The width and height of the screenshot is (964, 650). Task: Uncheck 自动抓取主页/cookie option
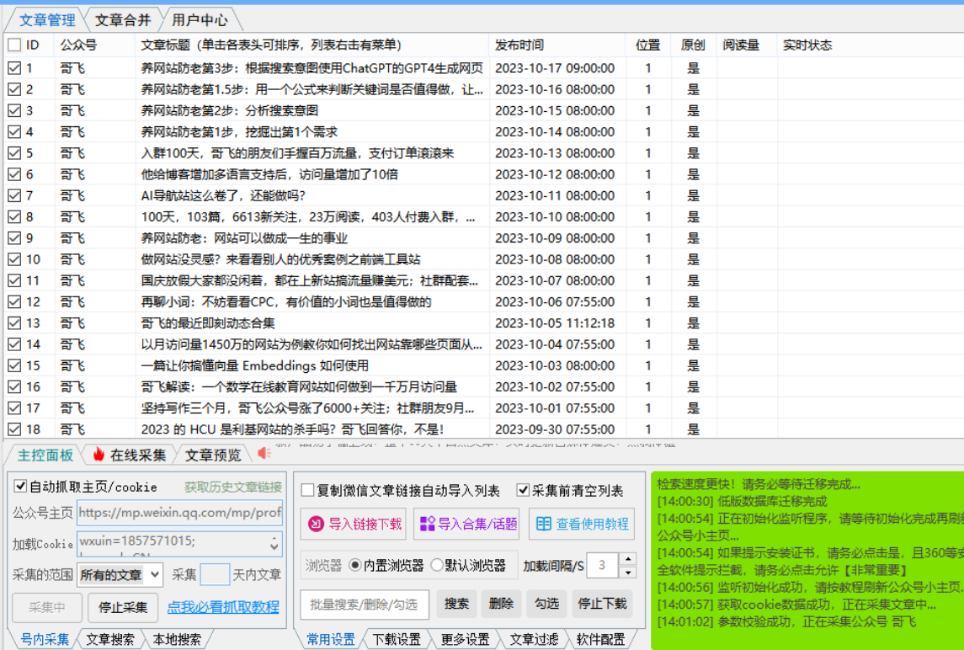pos(21,487)
